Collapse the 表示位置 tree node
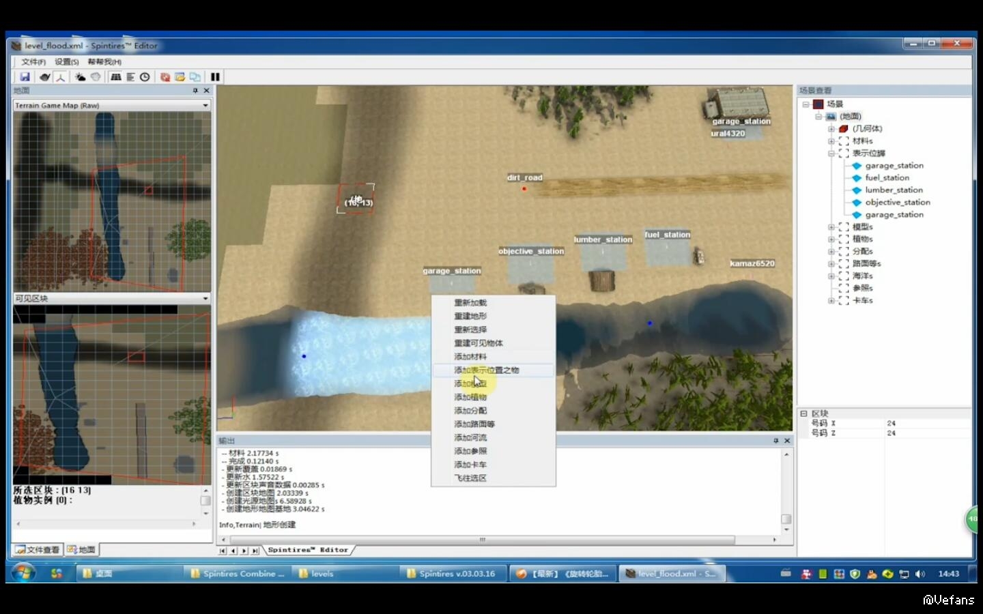 click(831, 153)
